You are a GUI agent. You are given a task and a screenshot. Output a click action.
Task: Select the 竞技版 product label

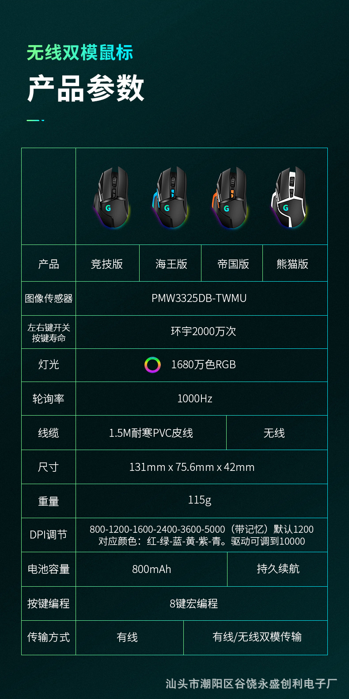tap(107, 264)
